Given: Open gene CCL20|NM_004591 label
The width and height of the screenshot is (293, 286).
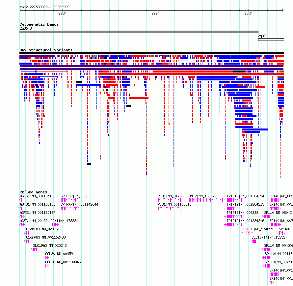Looking at the screenshot, I should (60, 254).
